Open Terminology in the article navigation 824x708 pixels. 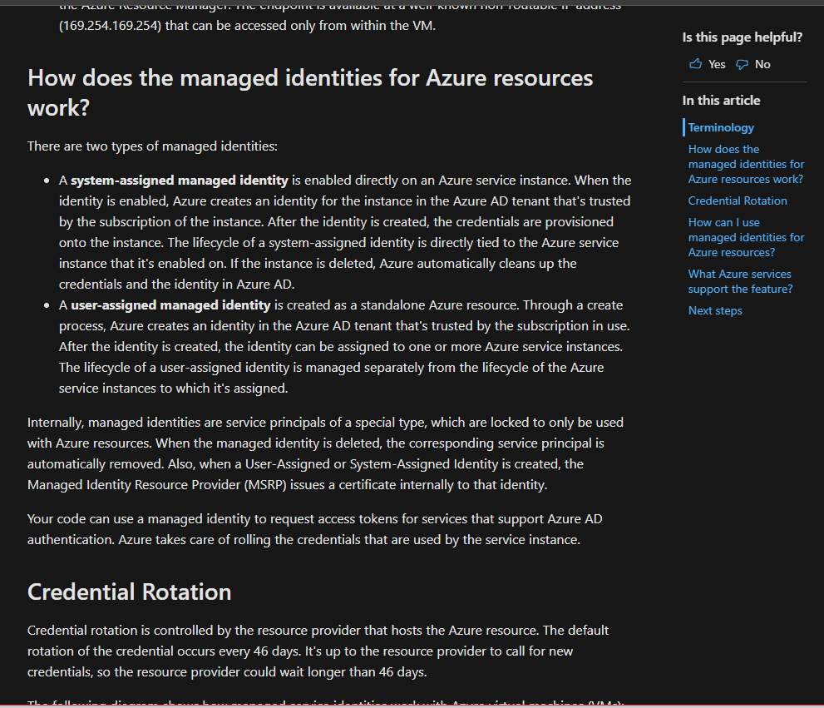pyautogui.click(x=721, y=127)
